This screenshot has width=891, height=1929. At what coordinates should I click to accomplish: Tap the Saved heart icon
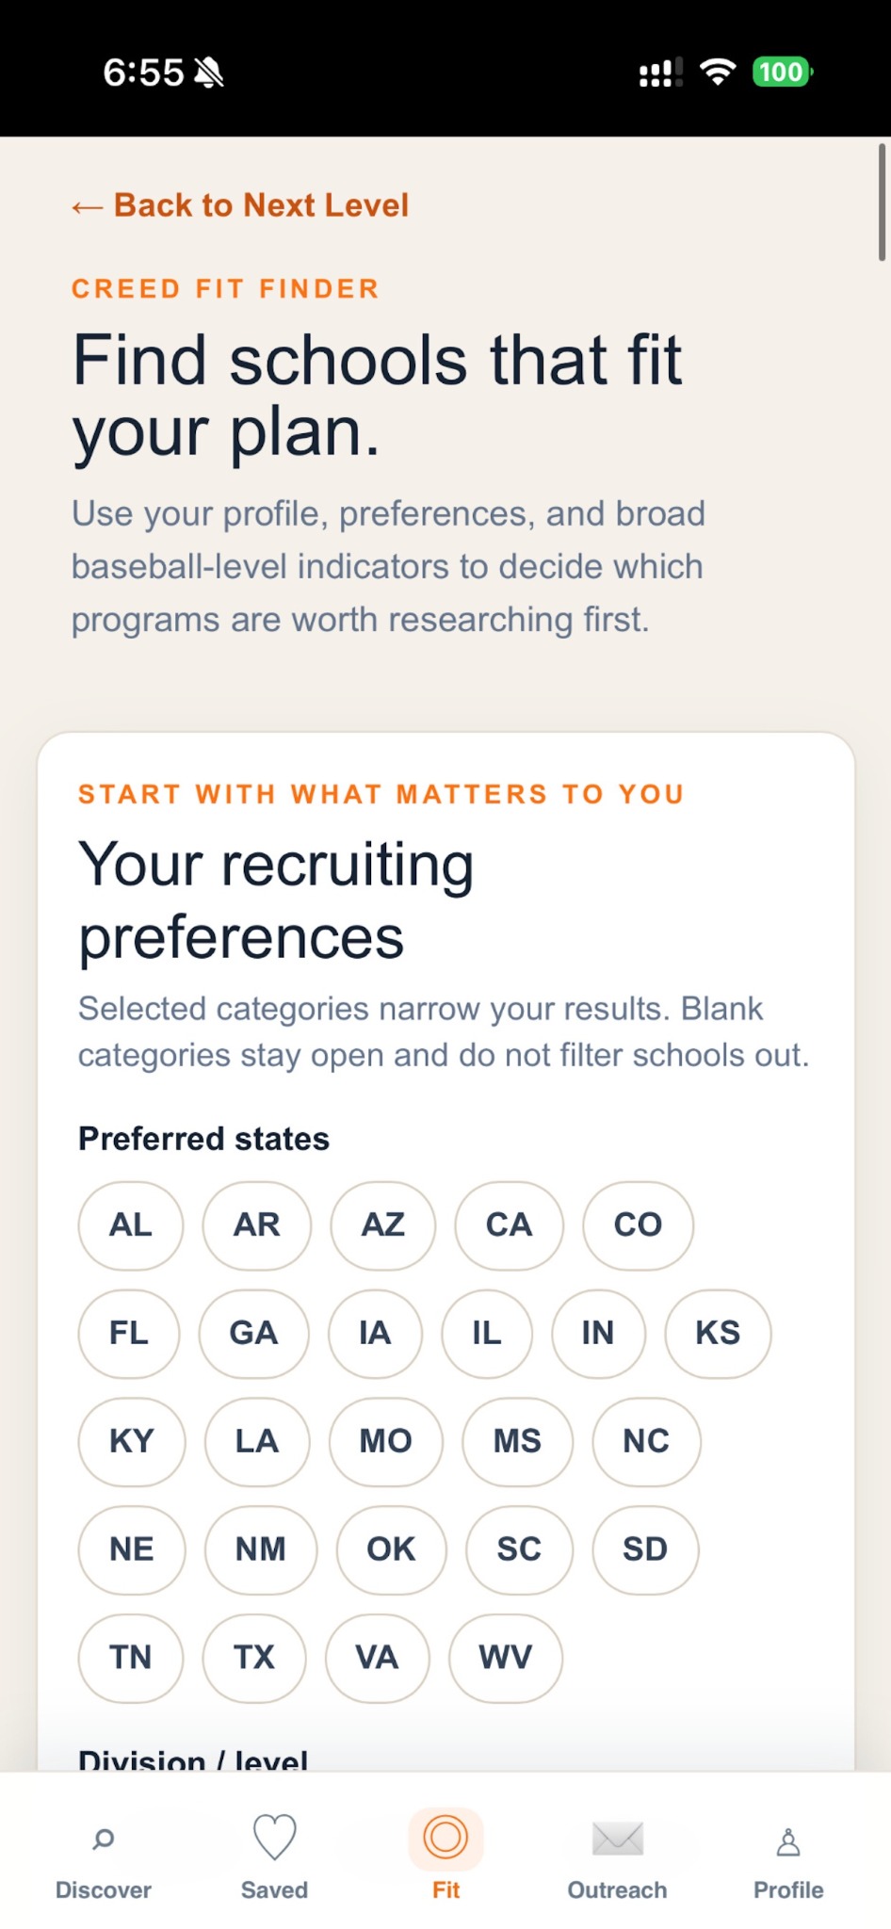tap(274, 1837)
